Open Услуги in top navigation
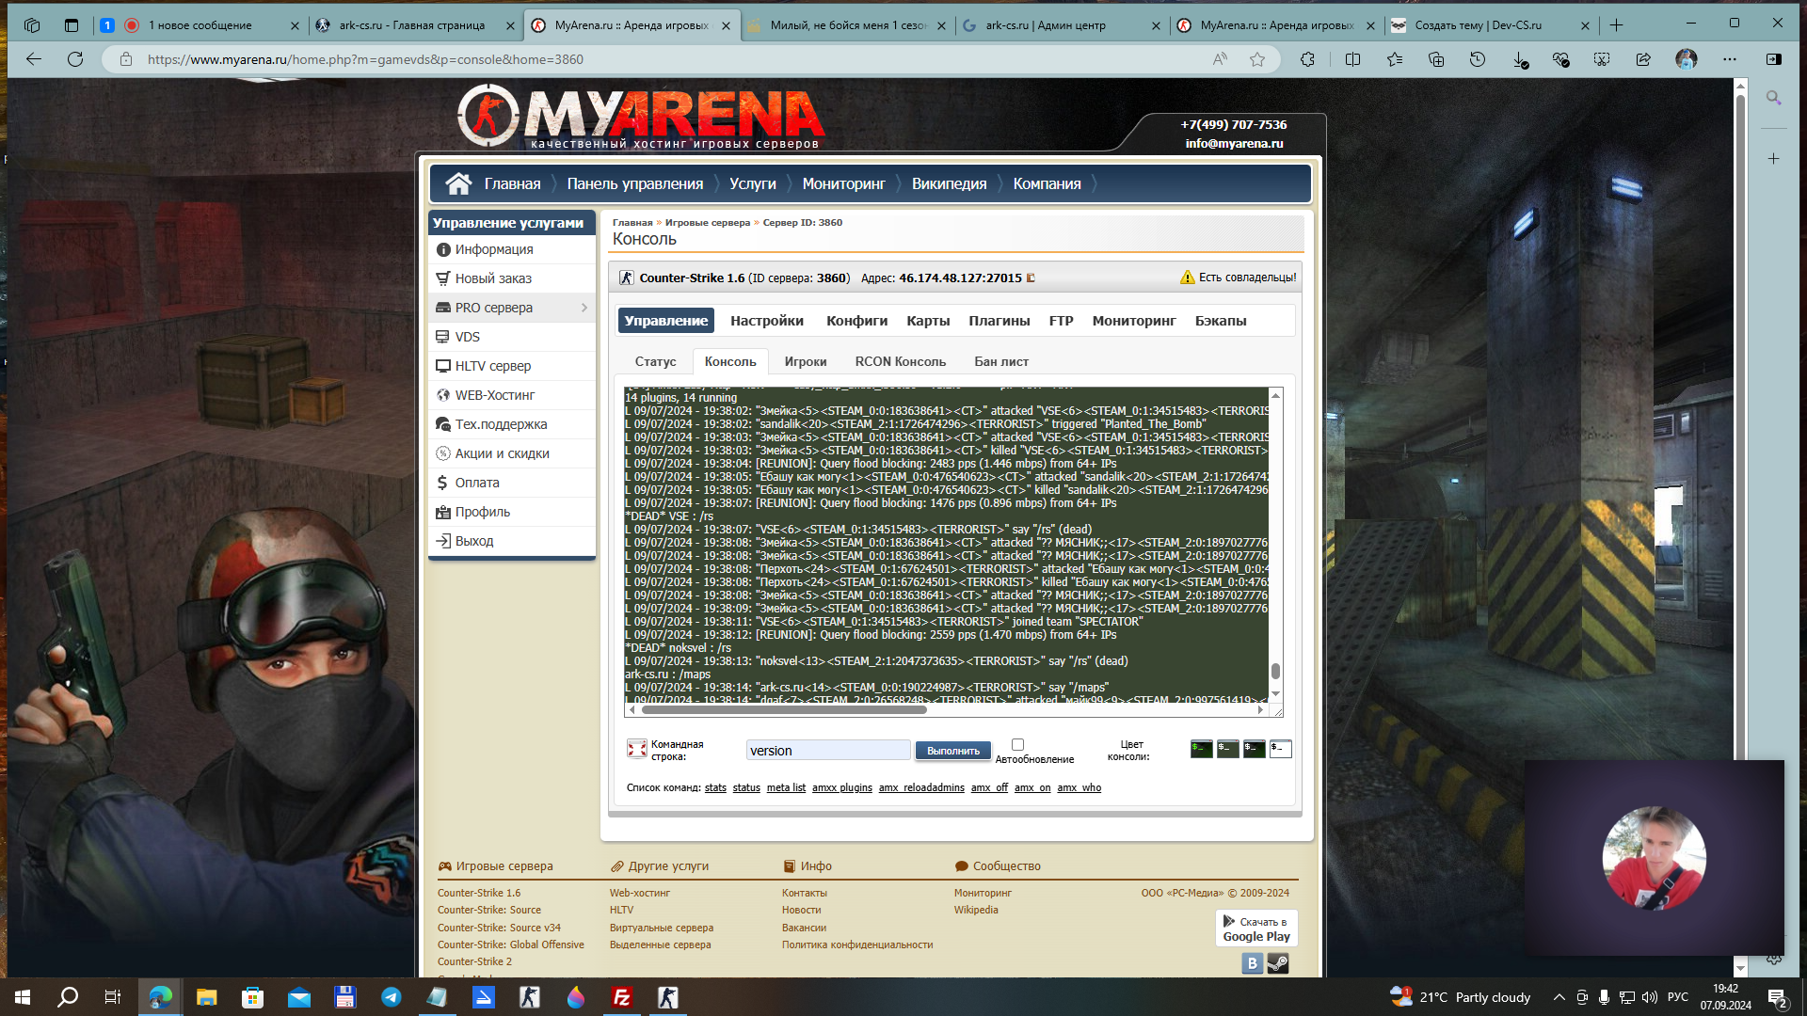Viewport: 1807px width, 1016px height. coord(753,183)
